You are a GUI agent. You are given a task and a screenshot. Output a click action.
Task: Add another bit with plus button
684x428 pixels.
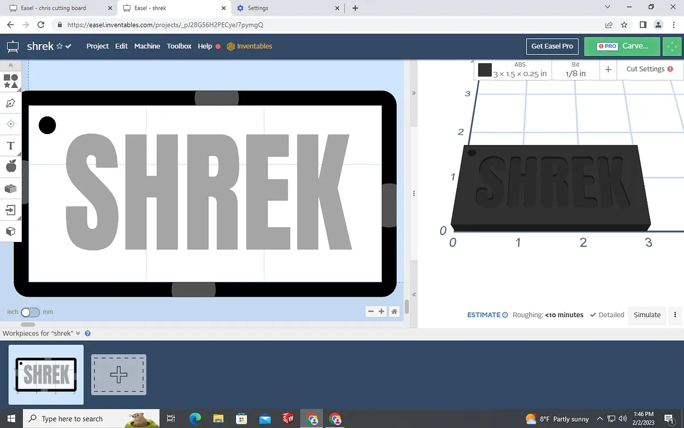click(x=608, y=70)
